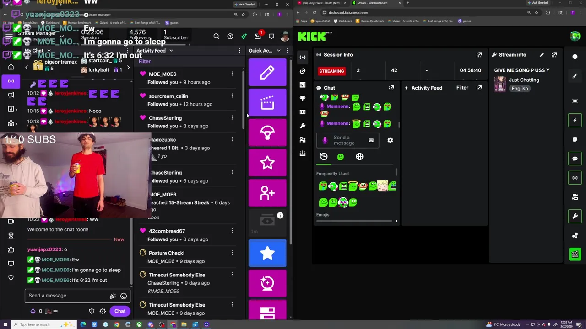This screenshot has width=586, height=329.
Task: Click the purple outlined star quick action
Action: tap(267, 163)
